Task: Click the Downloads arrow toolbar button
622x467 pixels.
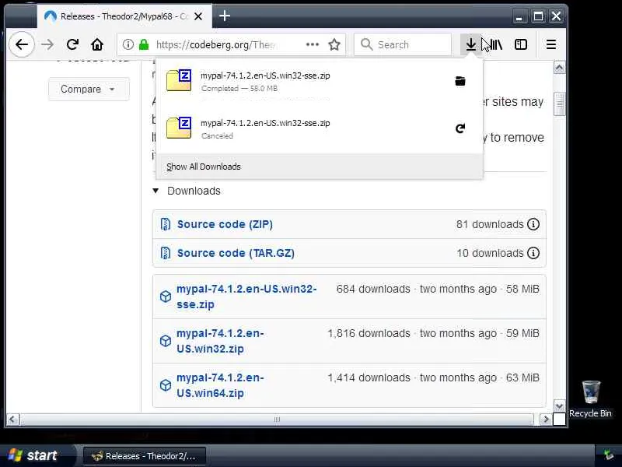Action: (471, 44)
